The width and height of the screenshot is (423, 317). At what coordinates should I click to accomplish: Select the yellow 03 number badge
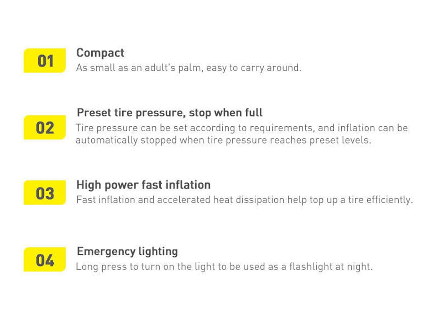click(45, 193)
